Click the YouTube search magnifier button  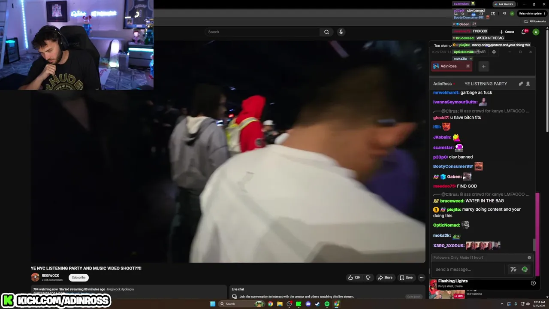click(x=326, y=32)
